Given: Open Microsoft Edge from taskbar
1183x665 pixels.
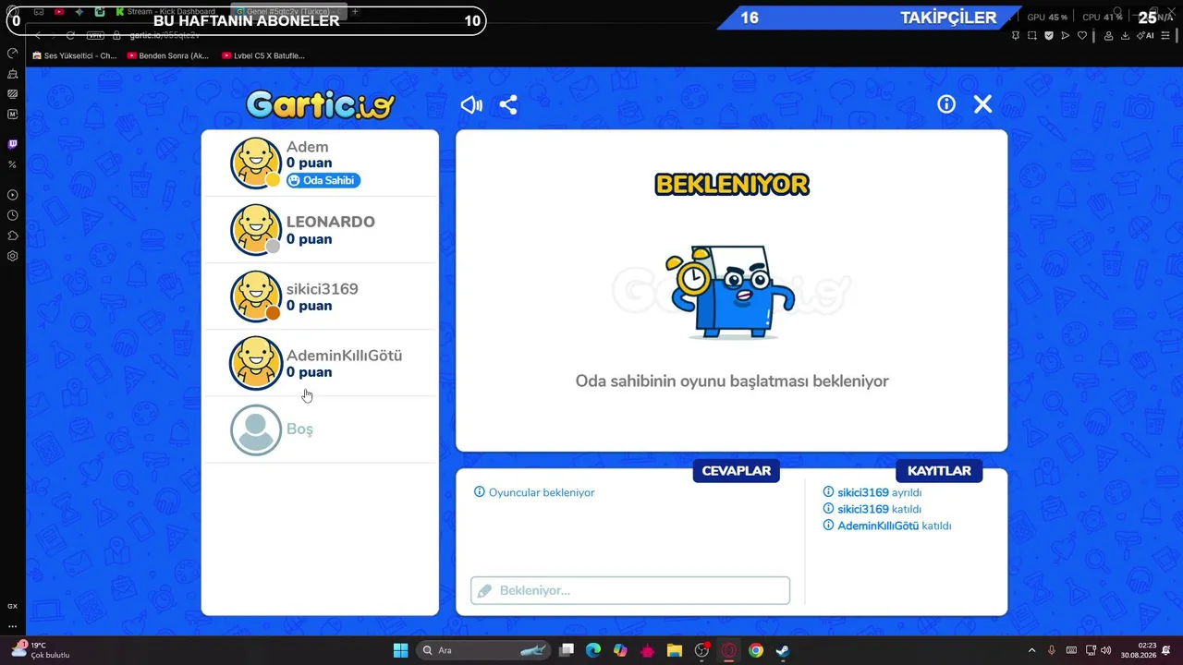Looking at the screenshot, I should click(x=593, y=650).
